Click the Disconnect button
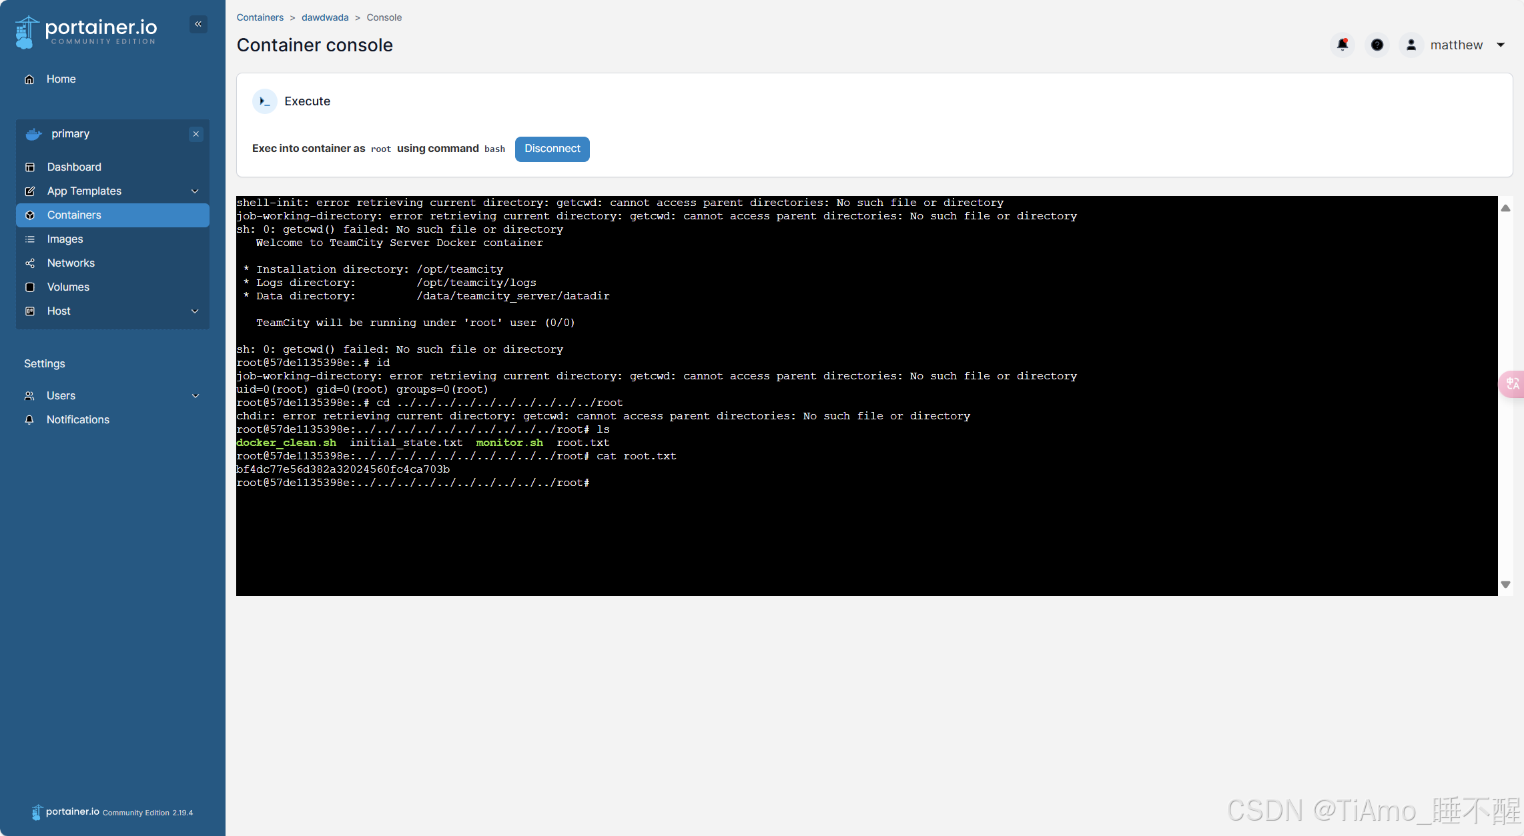 click(x=552, y=149)
